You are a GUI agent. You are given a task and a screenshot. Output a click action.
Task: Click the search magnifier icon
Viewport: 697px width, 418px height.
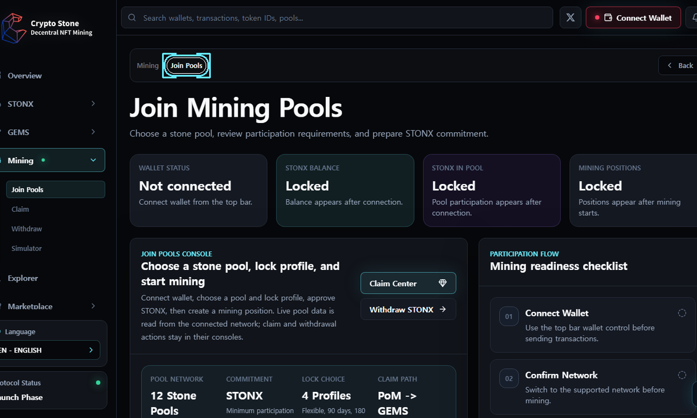[132, 18]
